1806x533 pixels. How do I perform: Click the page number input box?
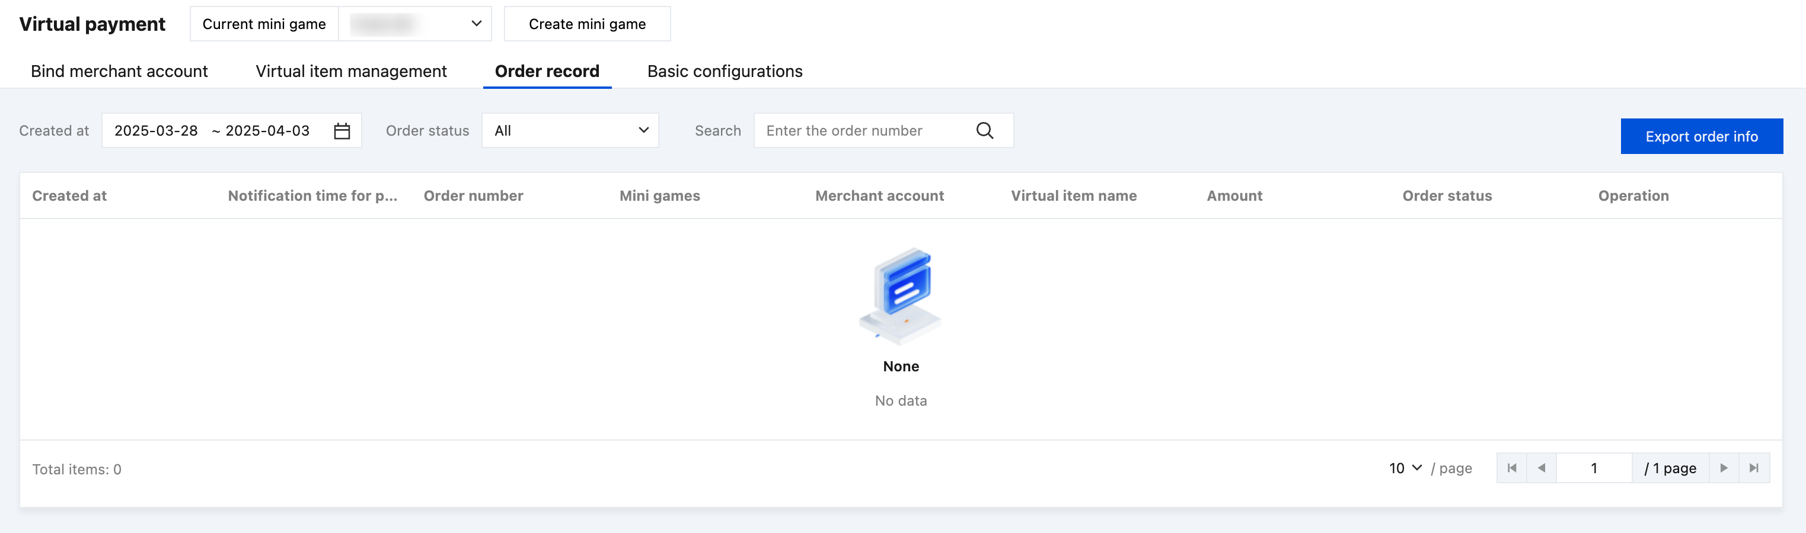tap(1594, 468)
